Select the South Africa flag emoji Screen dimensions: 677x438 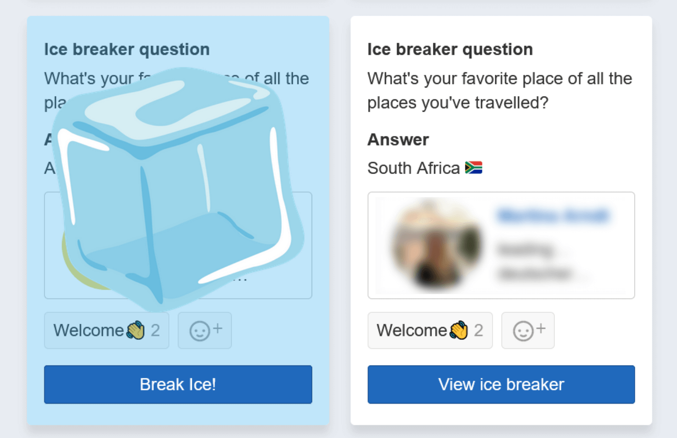[x=473, y=168]
